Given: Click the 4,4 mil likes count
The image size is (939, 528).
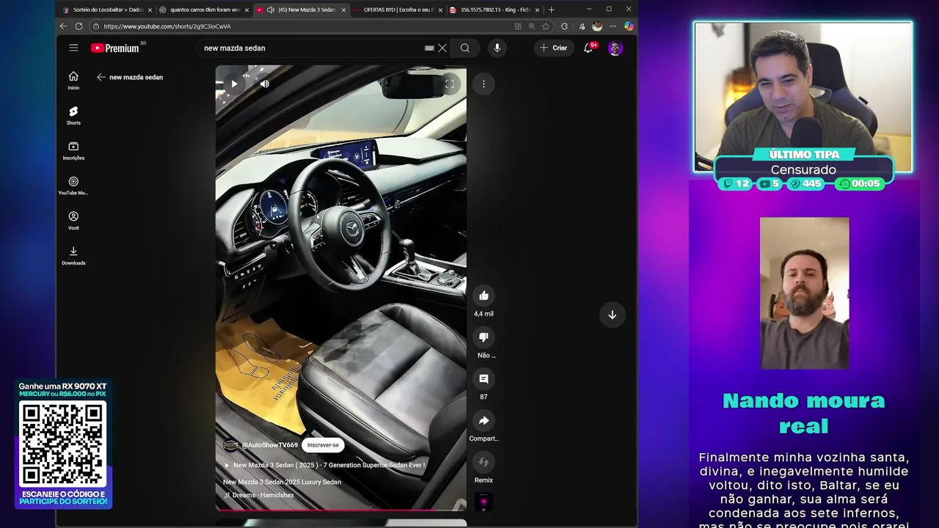Looking at the screenshot, I should [x=483, y=314].
